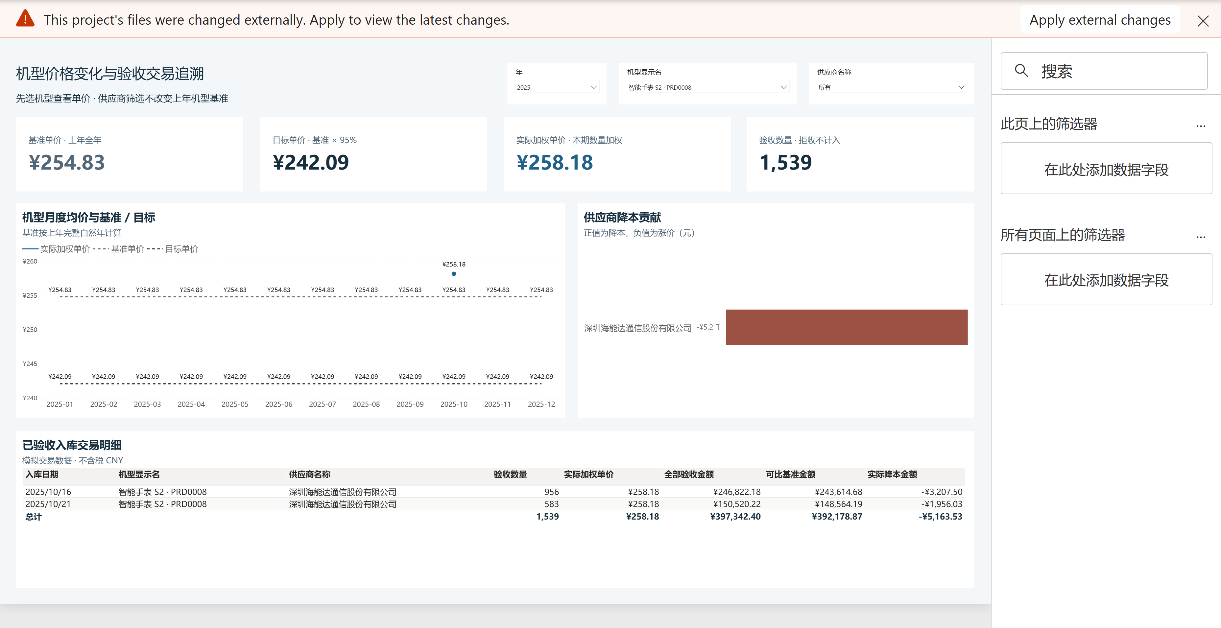Screen dimensions: 1221x628
Task: Add data field under 此页上的筛选器
Action: tap(1106, 169)
